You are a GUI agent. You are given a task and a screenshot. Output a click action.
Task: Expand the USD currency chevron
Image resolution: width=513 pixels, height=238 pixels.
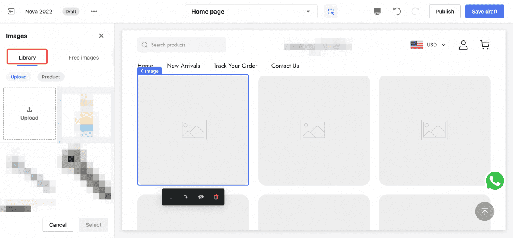point(444,45)
